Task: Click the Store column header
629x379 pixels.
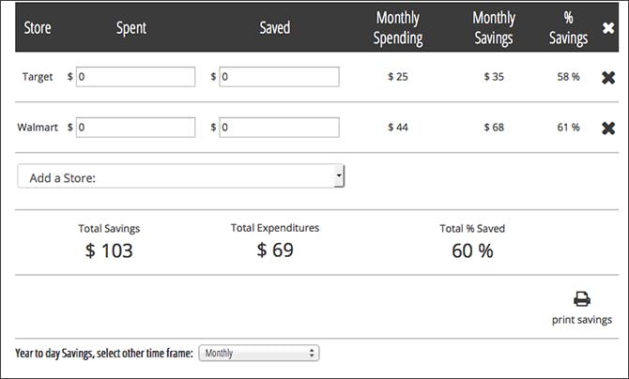Action: pos(38,27)
